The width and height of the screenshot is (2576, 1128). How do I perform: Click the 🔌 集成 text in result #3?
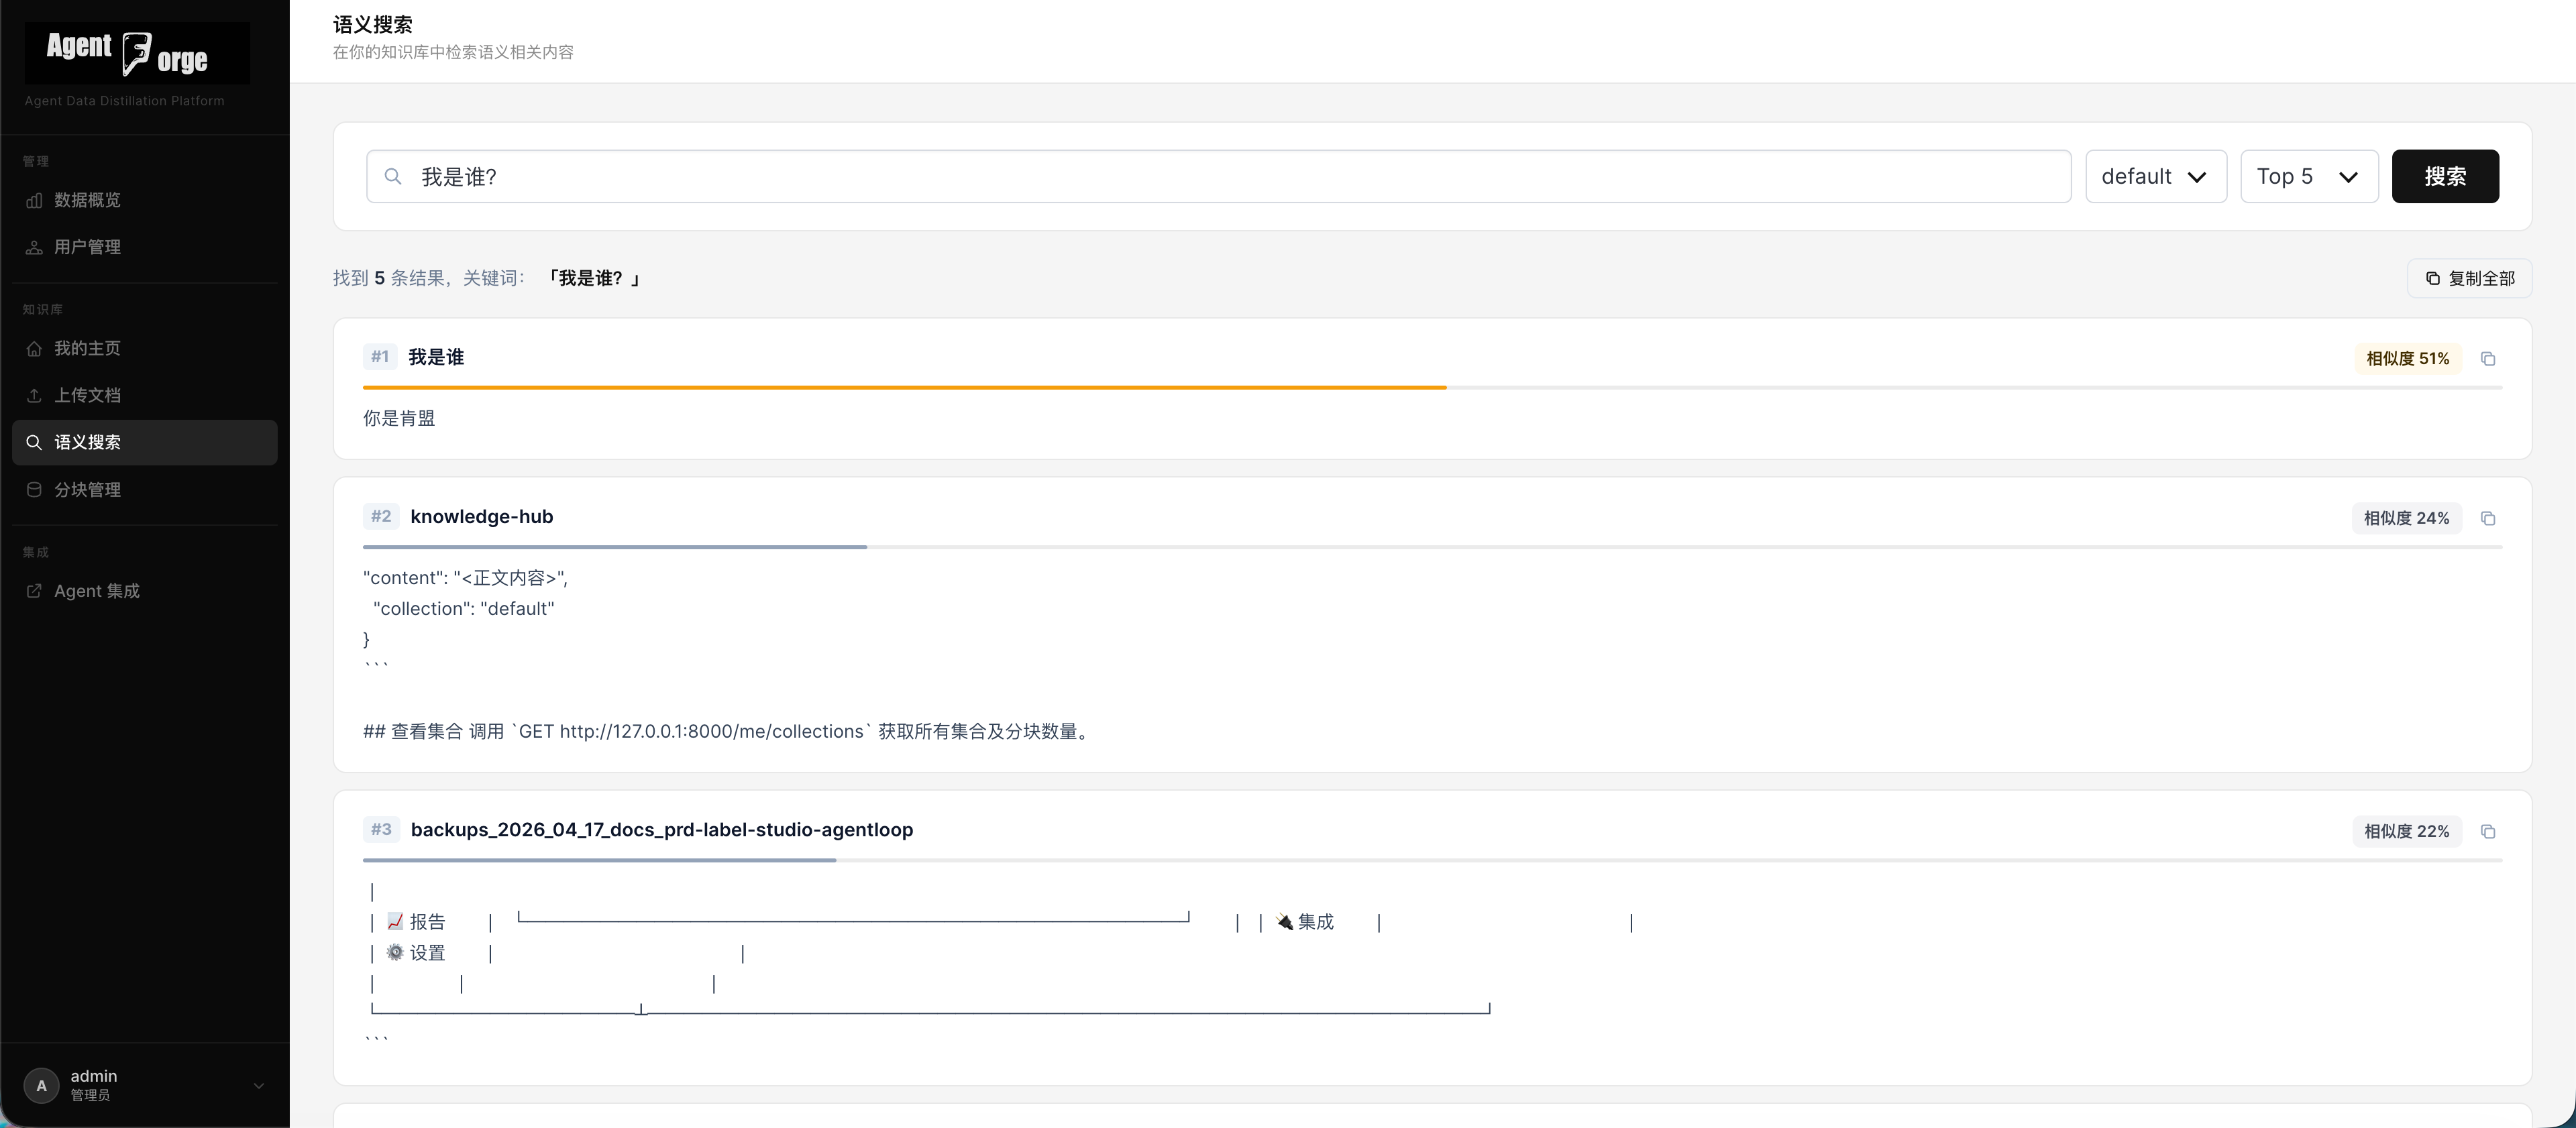click(1304, 922)
